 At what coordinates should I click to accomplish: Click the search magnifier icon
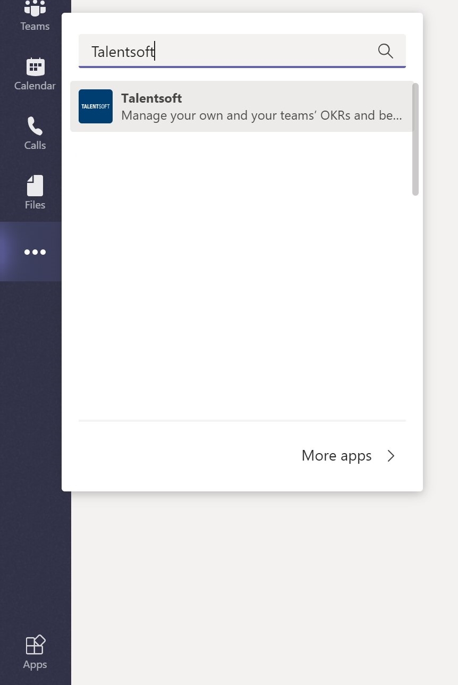point(386,51)
